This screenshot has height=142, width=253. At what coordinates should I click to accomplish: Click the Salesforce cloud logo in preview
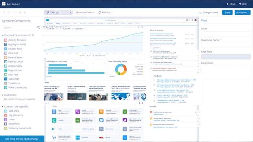point(48,20)
